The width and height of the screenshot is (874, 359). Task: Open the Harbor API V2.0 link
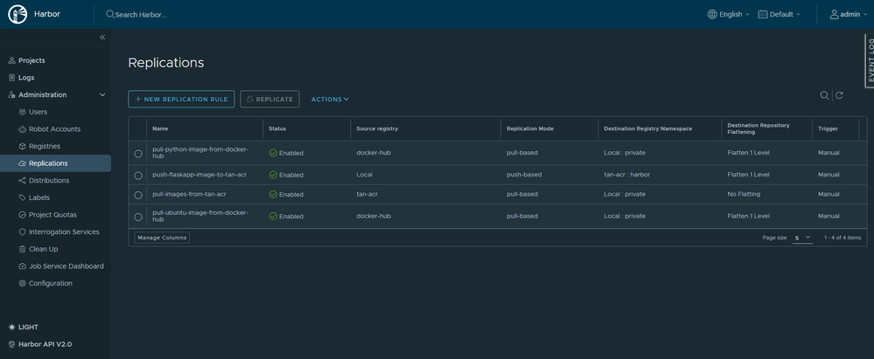tap(45, 344)
